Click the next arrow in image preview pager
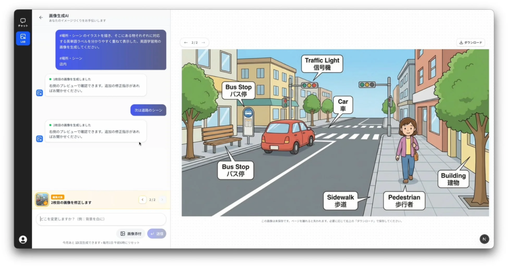The image size is (508, 267). (x=204, y=42)
